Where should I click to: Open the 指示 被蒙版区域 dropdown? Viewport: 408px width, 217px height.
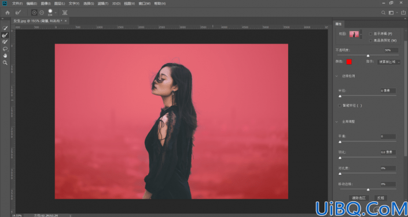pos(389,62)
